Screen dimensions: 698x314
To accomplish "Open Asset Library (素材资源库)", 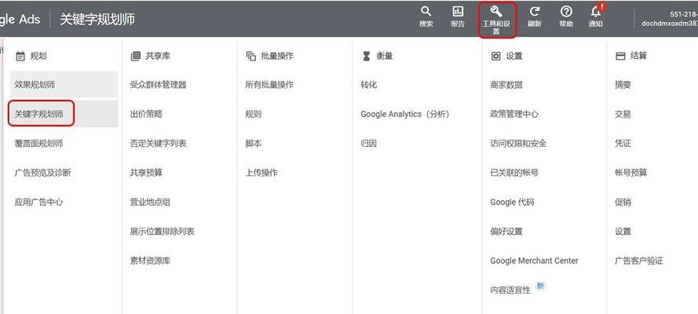I will pos(150,261).
